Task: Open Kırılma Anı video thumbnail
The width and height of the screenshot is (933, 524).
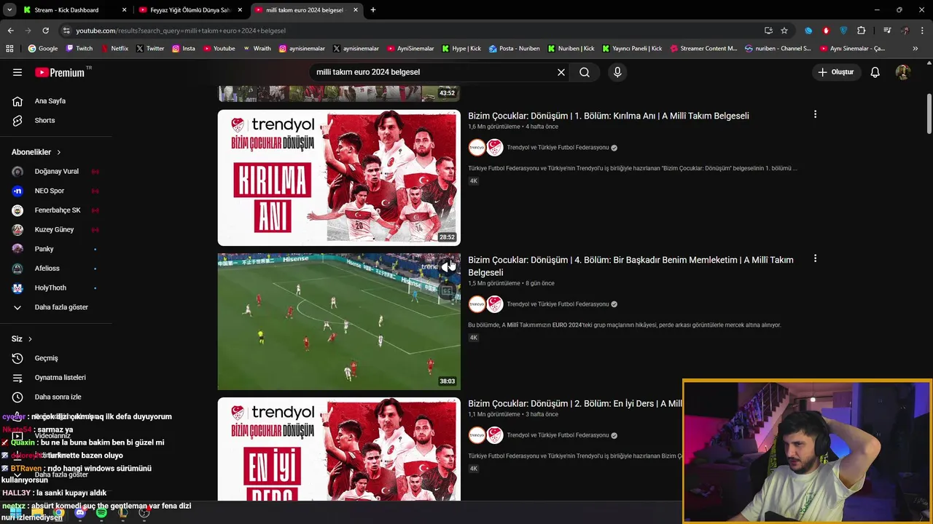Action: coord(339,178)
